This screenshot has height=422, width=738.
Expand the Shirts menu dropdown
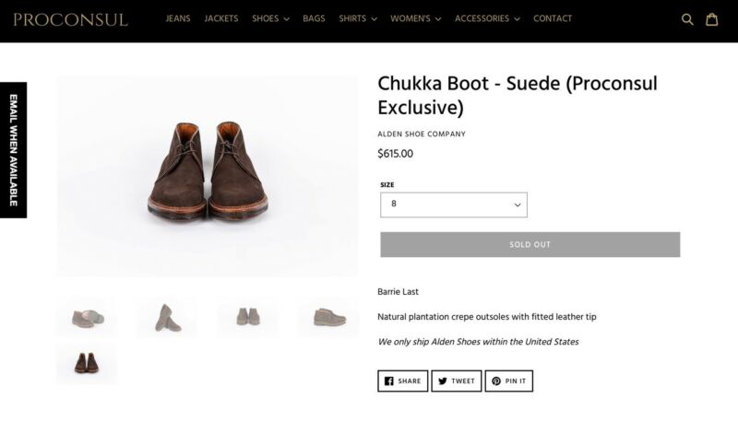[358, 18]
